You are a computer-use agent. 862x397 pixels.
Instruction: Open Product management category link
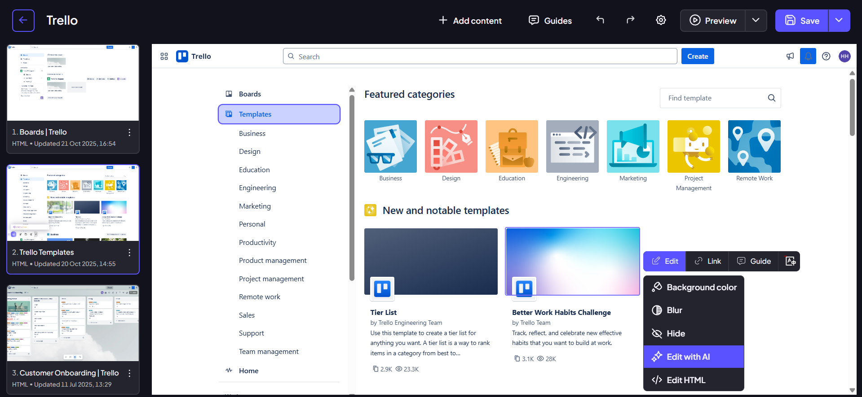click(273, 261)
